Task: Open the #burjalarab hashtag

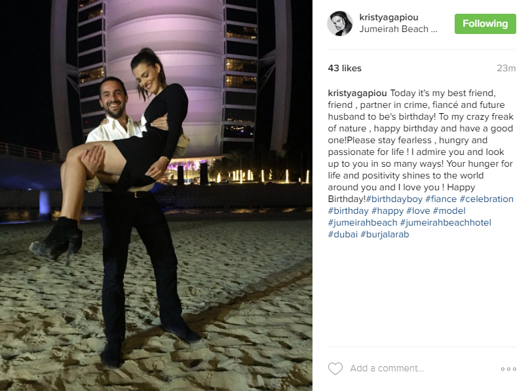Action: pyautogui.click(x=385, y=235)
